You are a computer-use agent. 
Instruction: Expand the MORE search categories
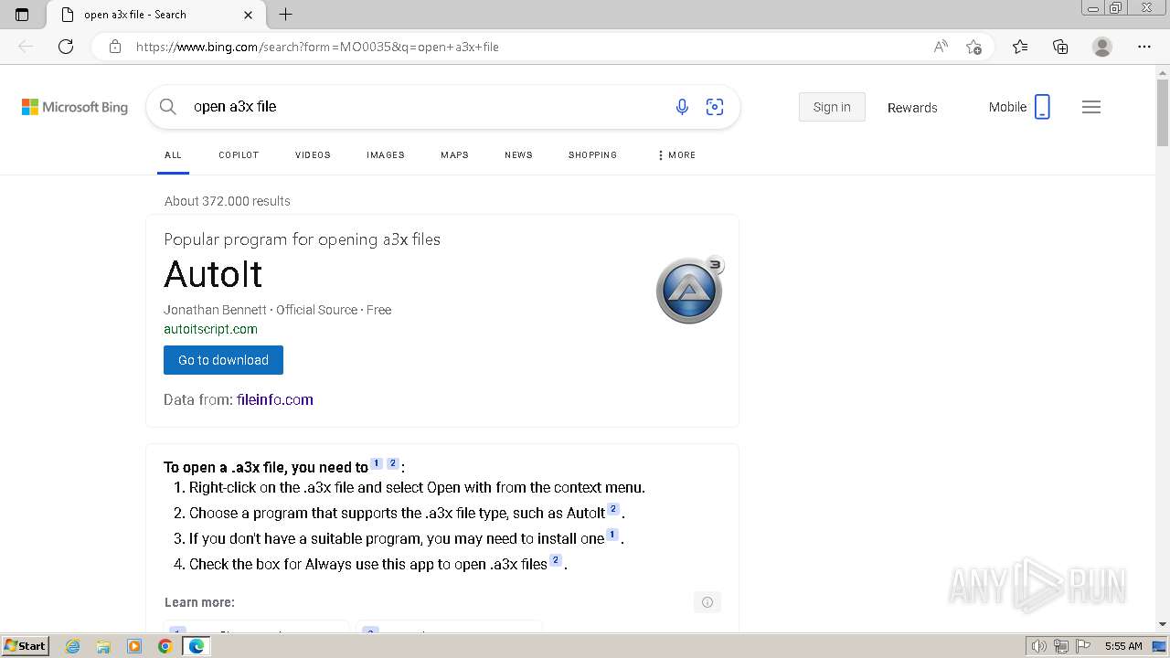pyautogui.click(x=676, y=155)
